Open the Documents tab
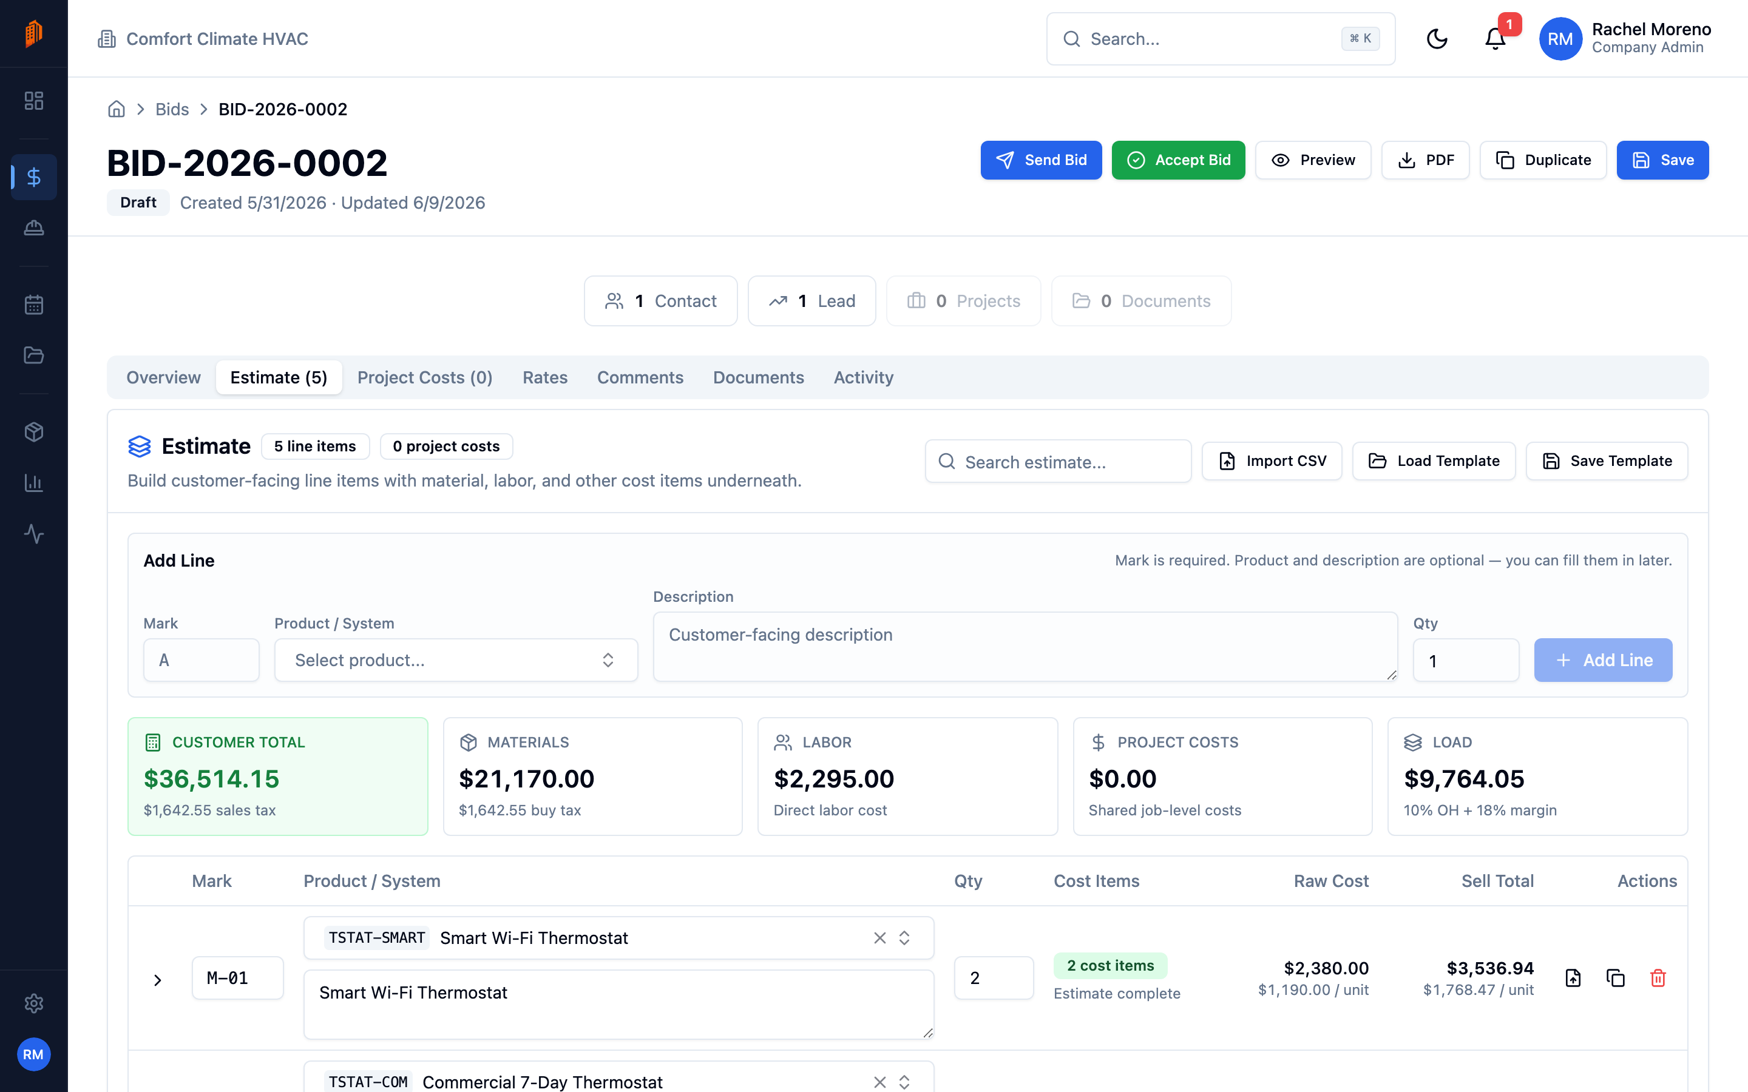 click(759, 377)
